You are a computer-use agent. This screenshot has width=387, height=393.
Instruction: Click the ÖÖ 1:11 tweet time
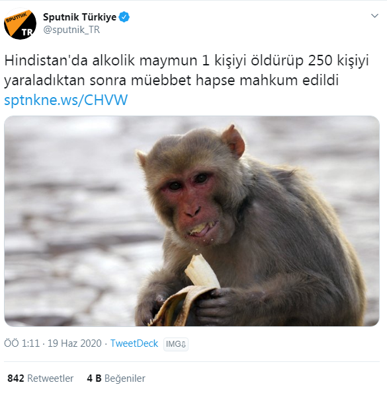coord(22,343)
